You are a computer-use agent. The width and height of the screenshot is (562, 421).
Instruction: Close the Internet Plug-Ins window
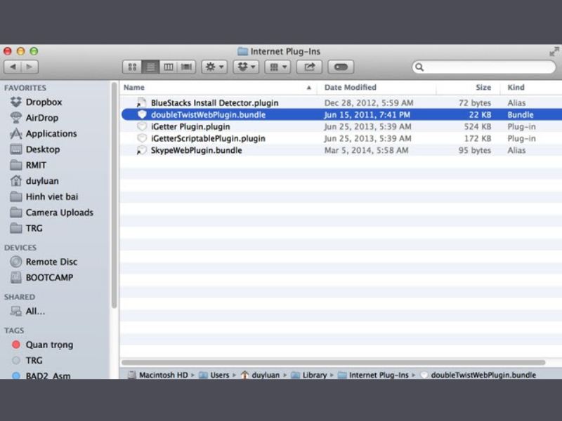point(8,51)
